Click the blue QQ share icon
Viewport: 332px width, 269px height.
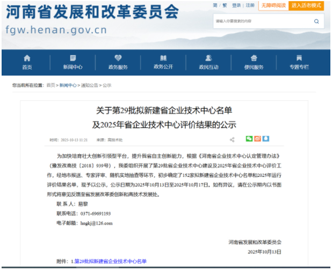point(265,139)
